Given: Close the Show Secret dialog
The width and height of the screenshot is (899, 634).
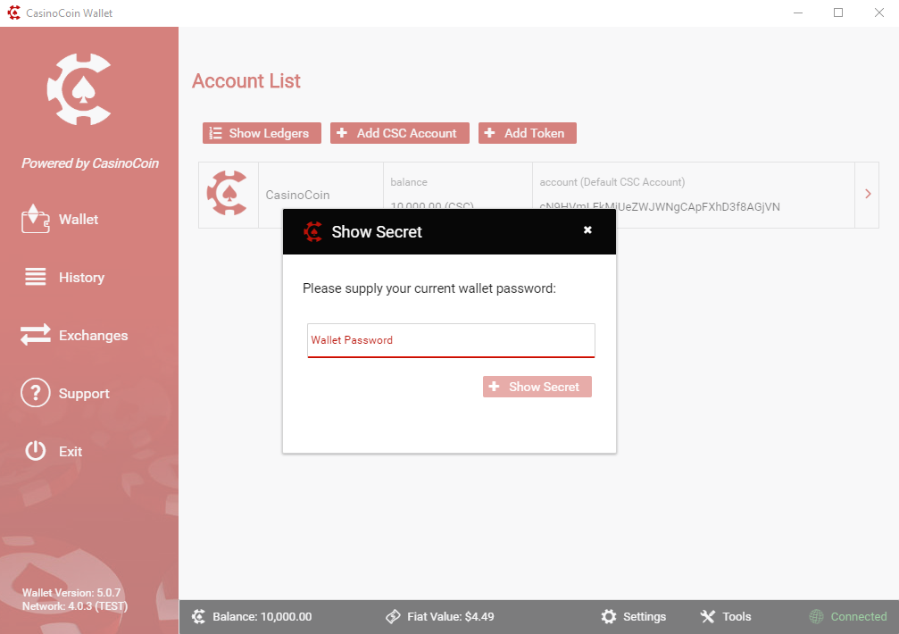Looking at the screenshot, I should click(587, 229).
